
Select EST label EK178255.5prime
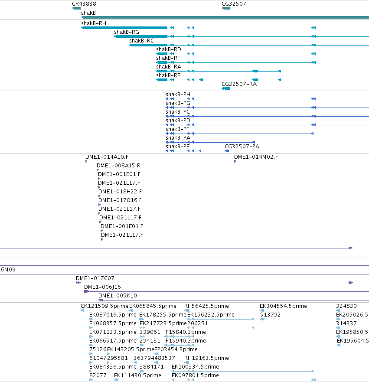[163, 315]
